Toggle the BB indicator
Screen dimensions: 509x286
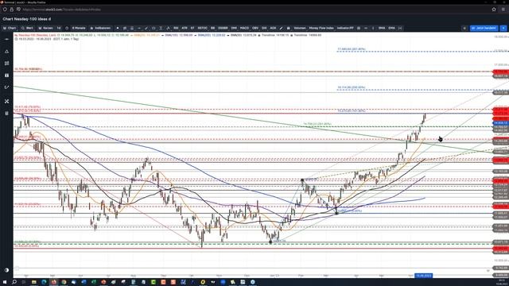coord(212,29)
